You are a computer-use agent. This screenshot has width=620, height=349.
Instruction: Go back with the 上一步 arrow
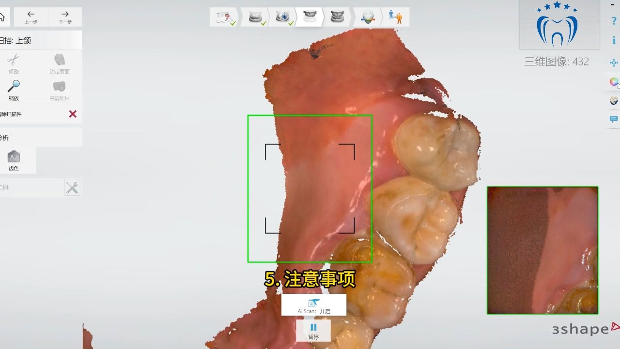pyautogui.click(x=31, y=17)
